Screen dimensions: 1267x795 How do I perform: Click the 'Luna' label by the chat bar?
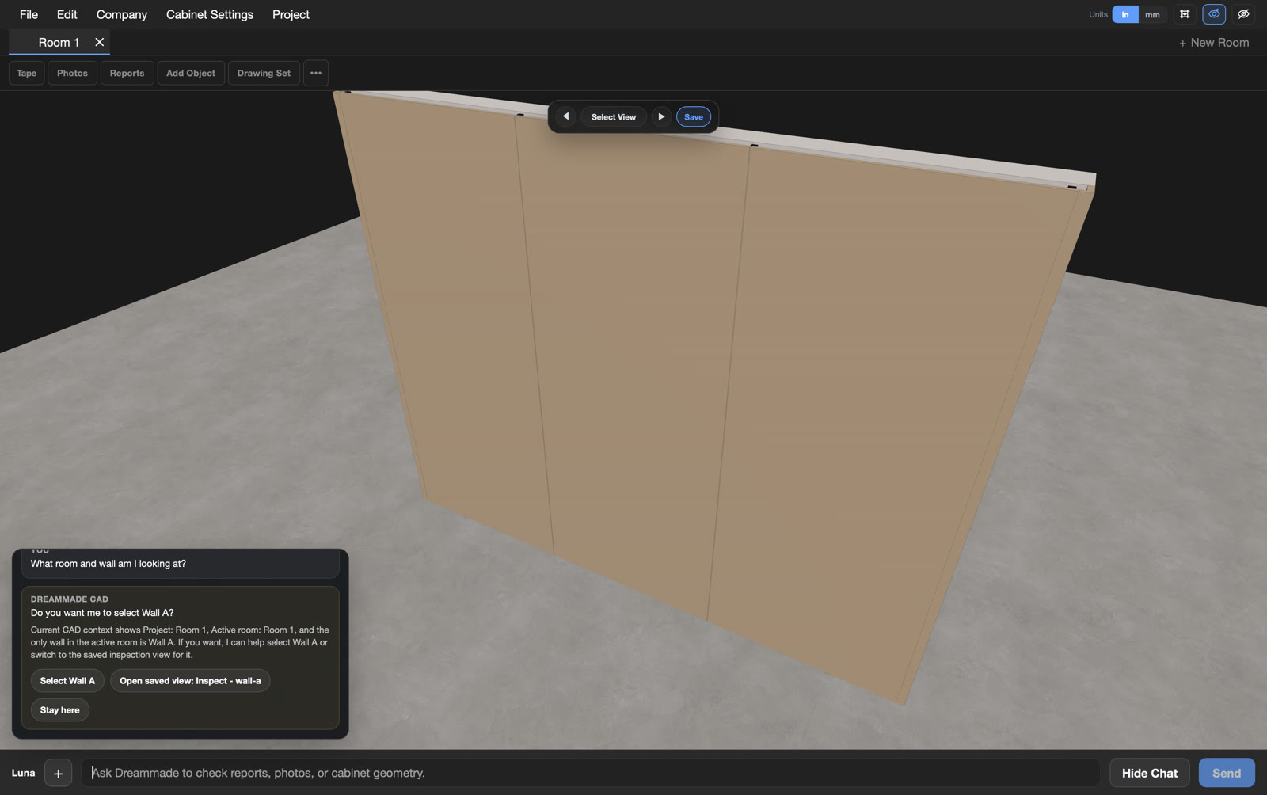(23, 773)
